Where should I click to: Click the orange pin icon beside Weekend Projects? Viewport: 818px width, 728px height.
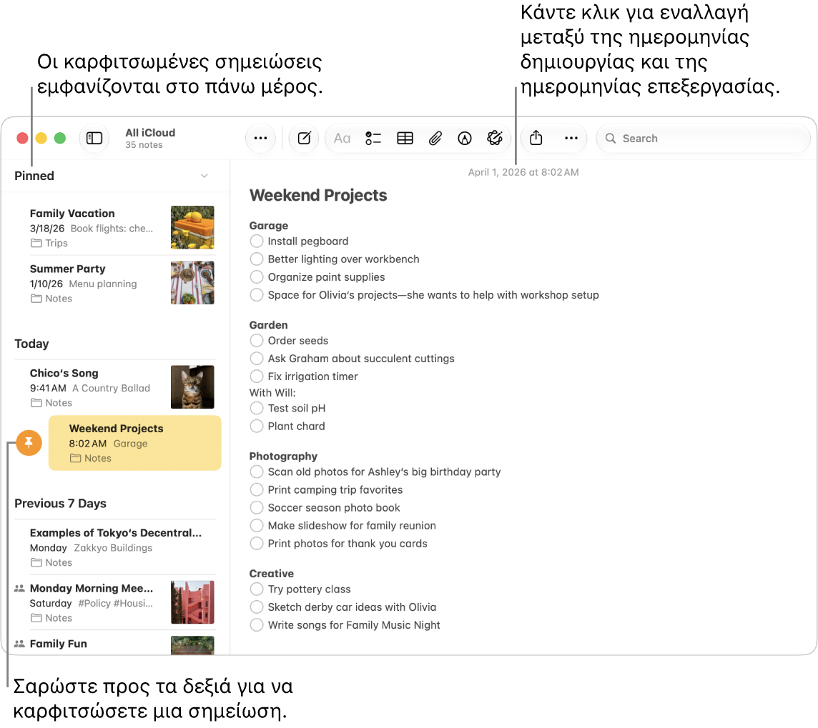[29, 443]
